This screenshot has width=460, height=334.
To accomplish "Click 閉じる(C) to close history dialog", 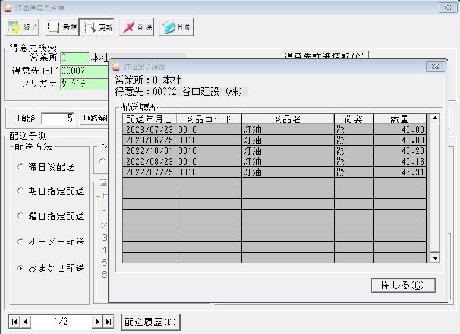I will (x=404, y=285).
